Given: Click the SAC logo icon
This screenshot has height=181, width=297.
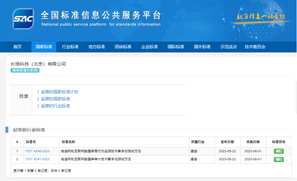Looking at the screenshot, I should (23, 18).
